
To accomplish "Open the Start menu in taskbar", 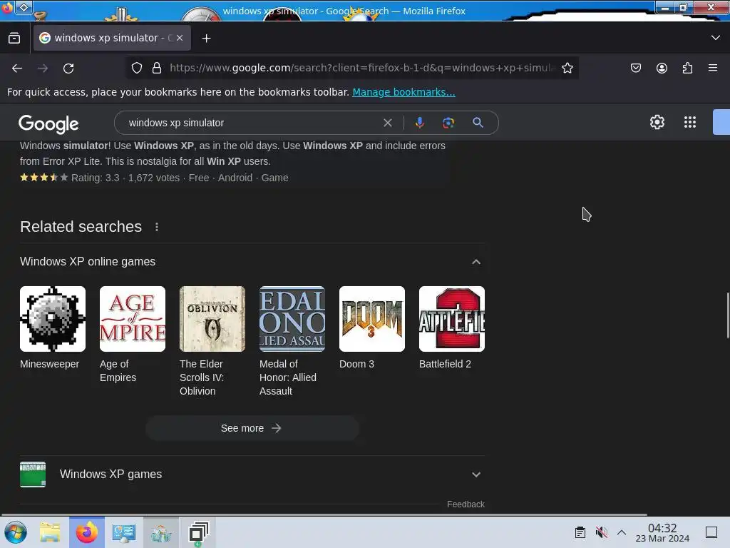I will tap(16, 532).
